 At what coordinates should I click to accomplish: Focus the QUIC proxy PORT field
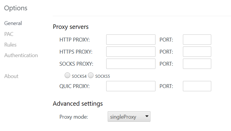(197, 86)
